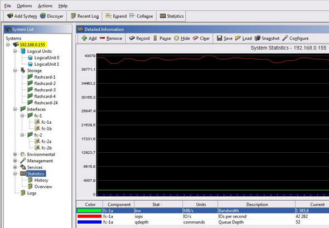Click the blue swatch for fc-1a qdepth

pos(89,222)
